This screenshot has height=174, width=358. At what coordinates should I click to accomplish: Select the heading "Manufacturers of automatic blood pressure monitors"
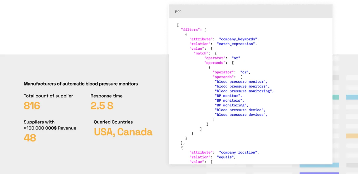pyautogui.click(x=81, y=84)
